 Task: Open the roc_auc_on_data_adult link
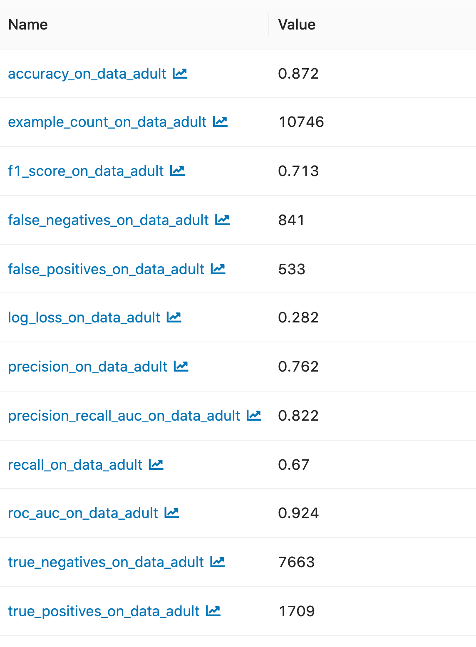click(83, 513)
